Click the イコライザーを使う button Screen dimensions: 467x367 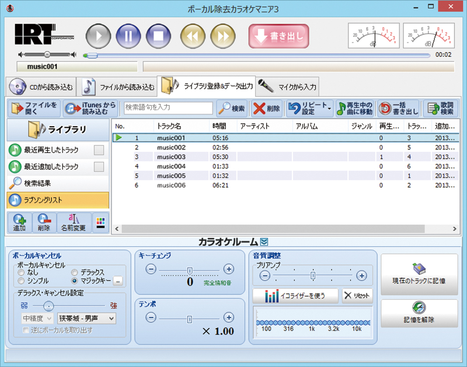(x=295, y=296)
